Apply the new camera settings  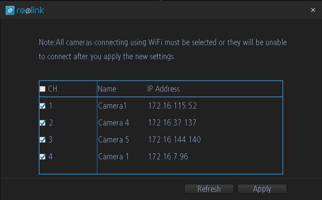[262, 189]
